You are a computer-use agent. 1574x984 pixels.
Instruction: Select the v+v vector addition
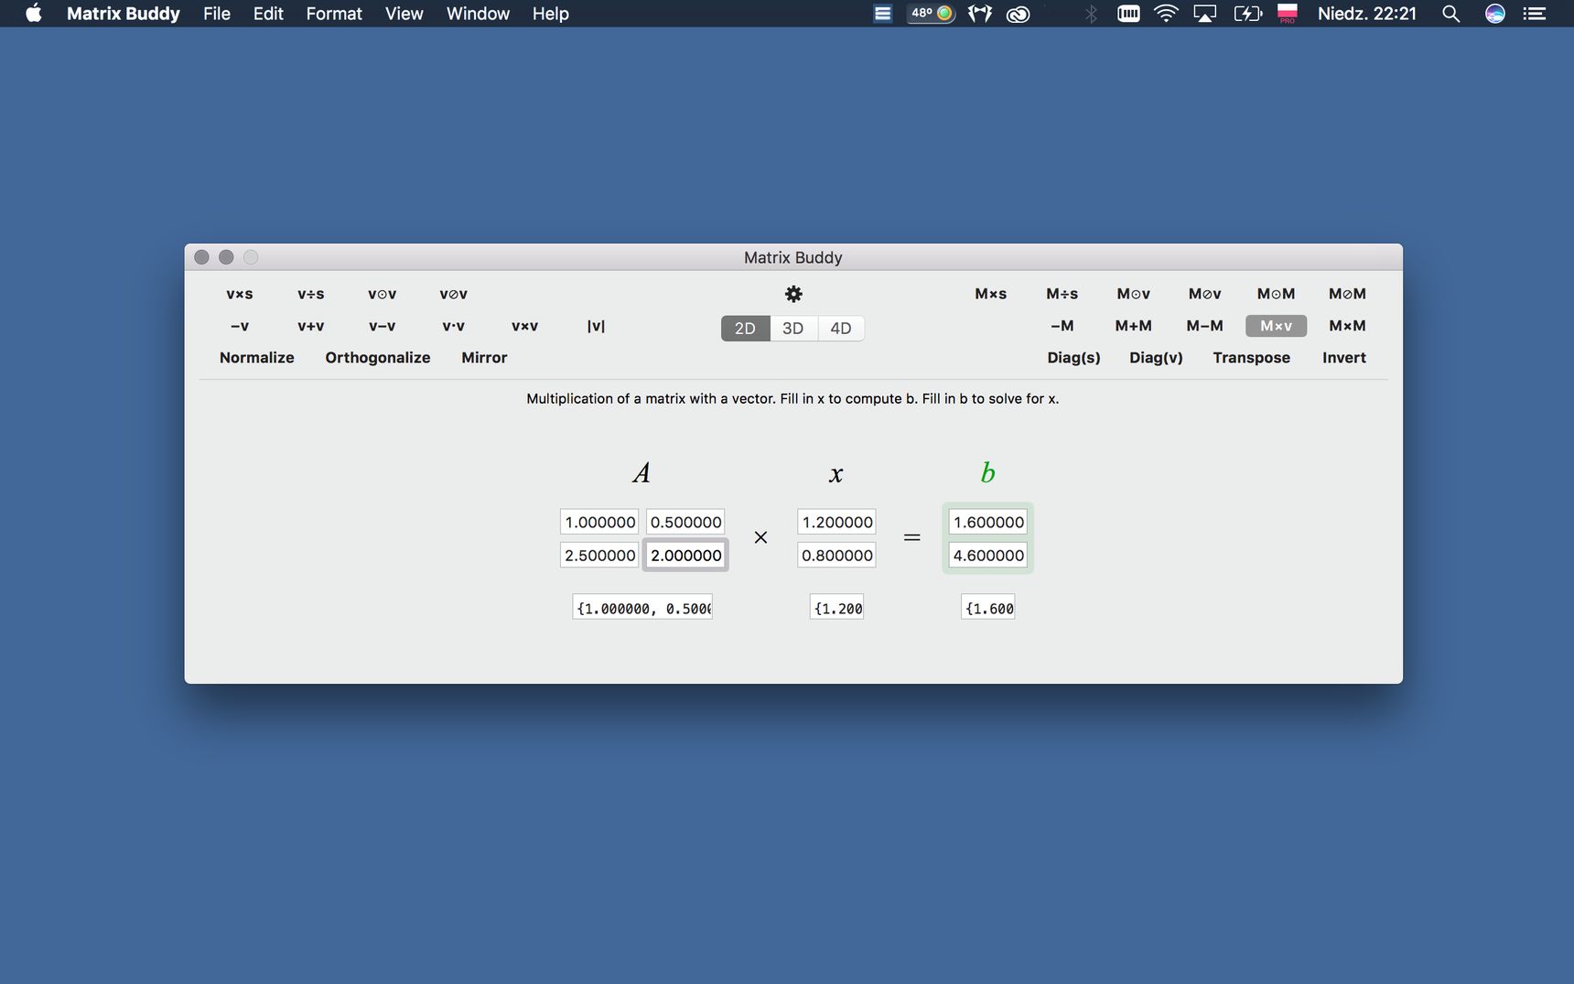pos(311,326)
